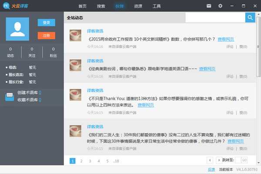
Task: Click the orange 注册 button
Action: 47,36
